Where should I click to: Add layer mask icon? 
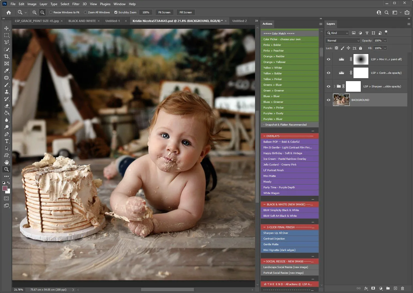click(373, 288)
